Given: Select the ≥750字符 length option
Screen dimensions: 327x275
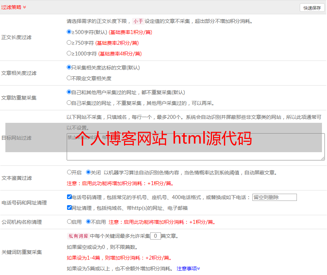Looking at the screenshot, I should click(x=69, y=43).
